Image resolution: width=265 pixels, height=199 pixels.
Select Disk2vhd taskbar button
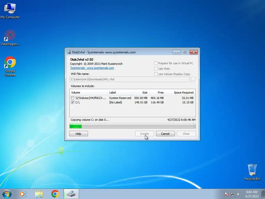(x=71, y=194)
